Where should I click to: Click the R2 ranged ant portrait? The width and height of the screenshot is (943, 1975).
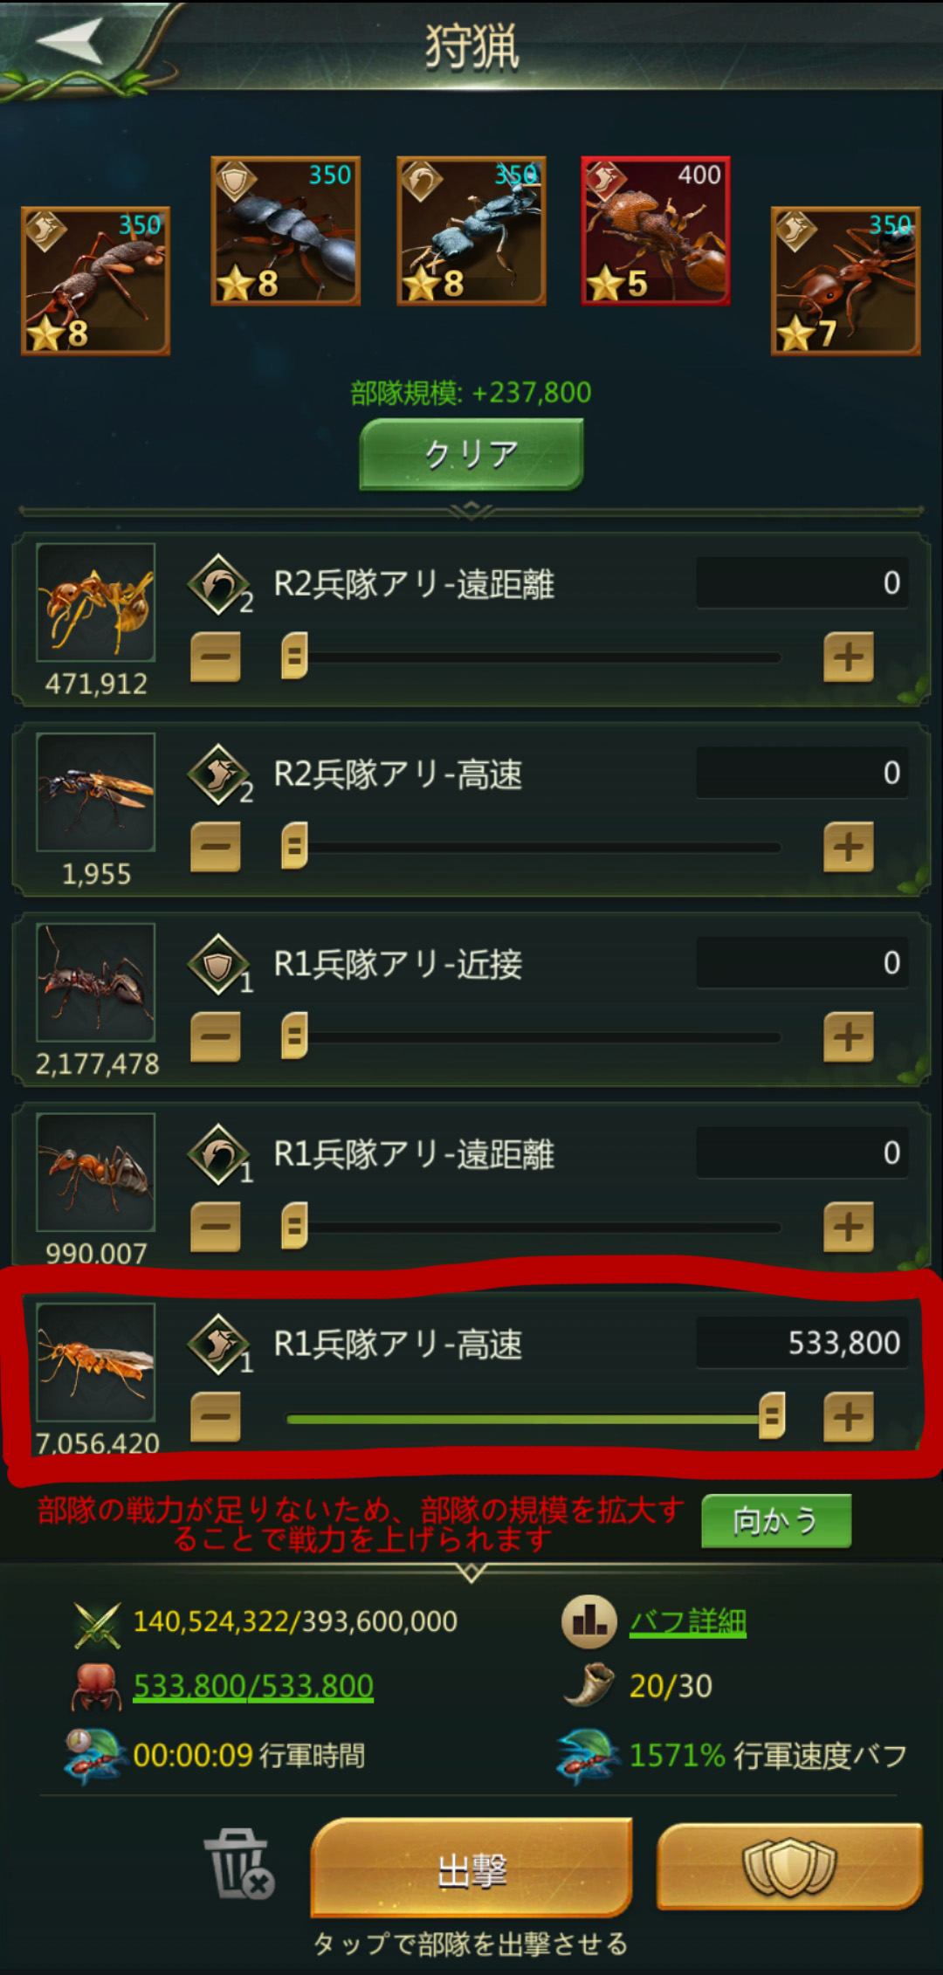(x=96, y=602)
